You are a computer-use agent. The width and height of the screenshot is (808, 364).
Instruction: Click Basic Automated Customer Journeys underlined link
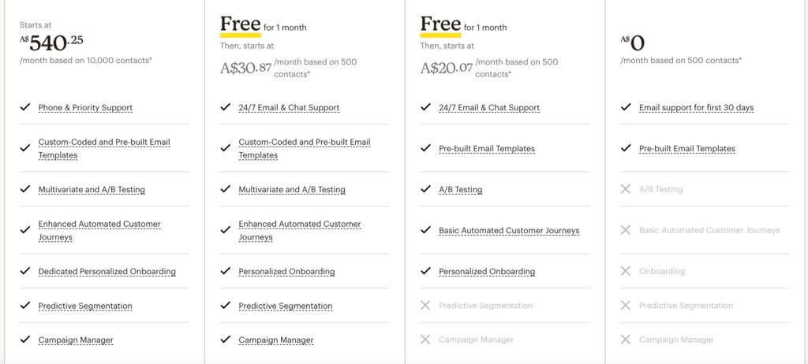[509, 231]
